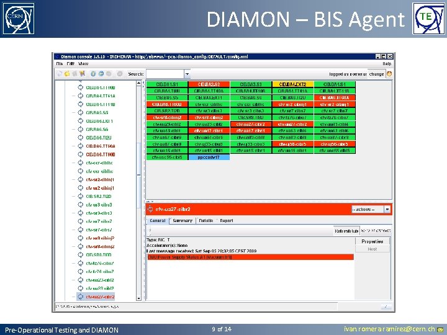
Task: Open the actions dropdown in detail header
Action: click(371, 210)
